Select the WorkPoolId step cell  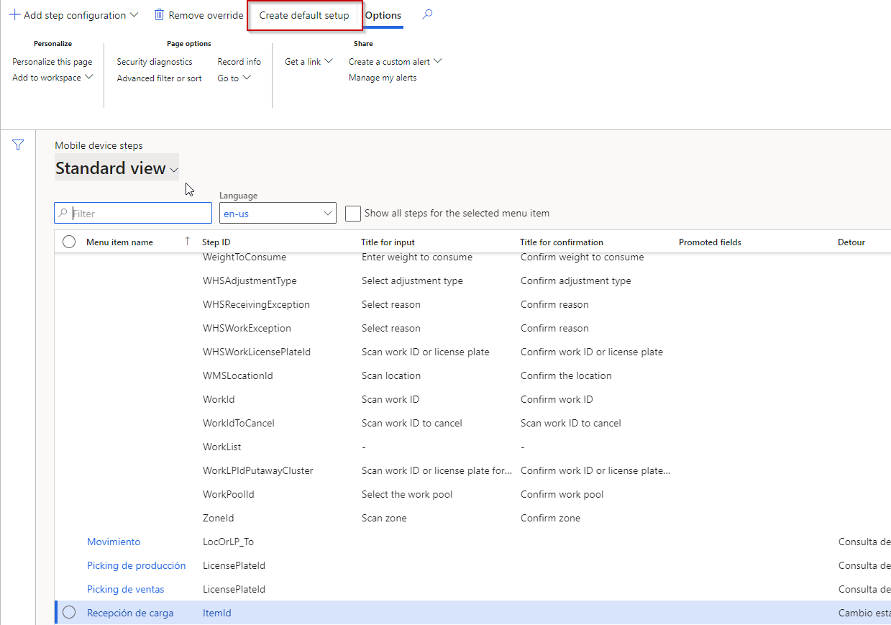(229, 494)
